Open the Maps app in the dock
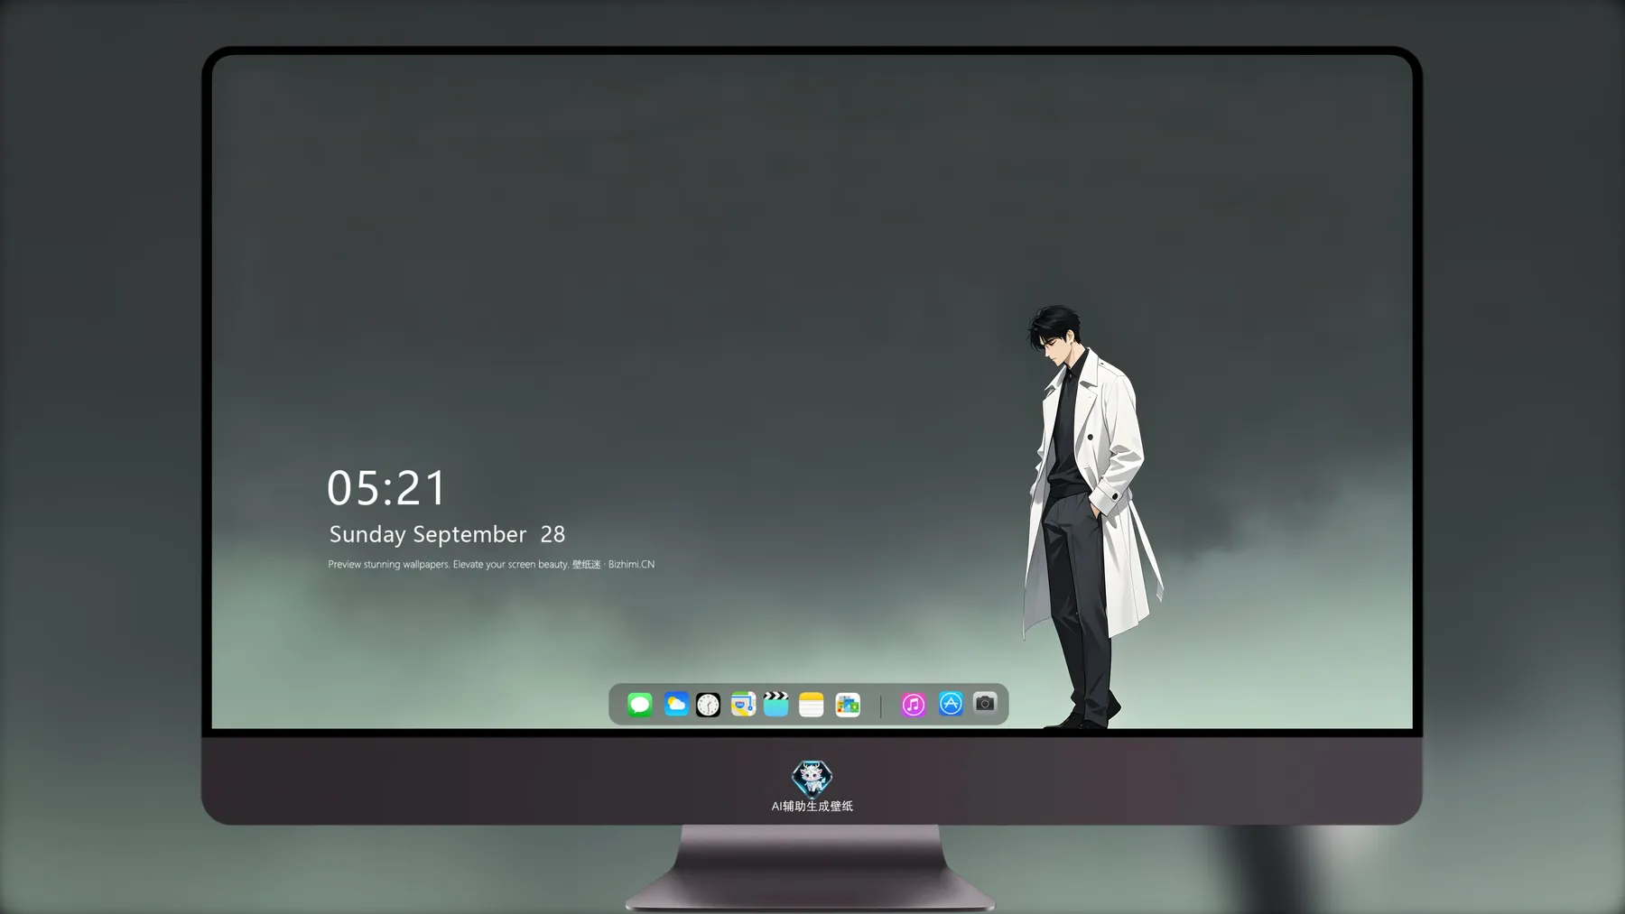Image resolution: width=1625 pixels, height=914 pixels. pyautogui.click(x=743, y=704)
